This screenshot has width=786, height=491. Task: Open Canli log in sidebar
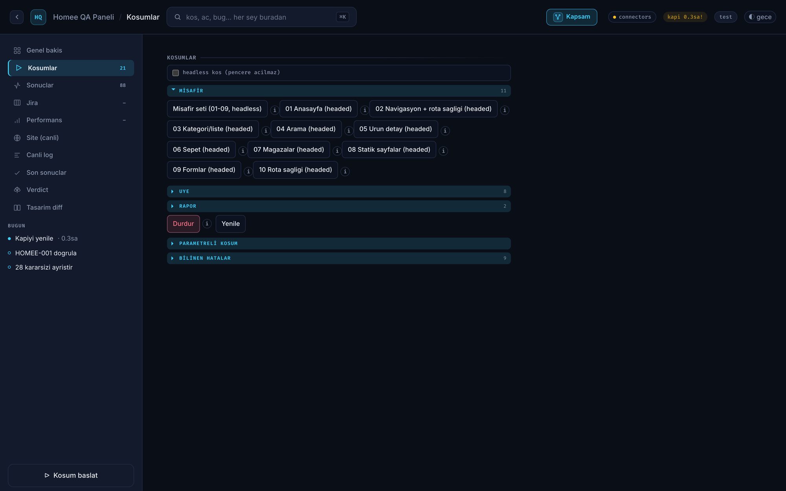click(x=71, y=155)
